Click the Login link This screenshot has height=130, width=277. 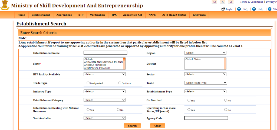tap(229, 9)
